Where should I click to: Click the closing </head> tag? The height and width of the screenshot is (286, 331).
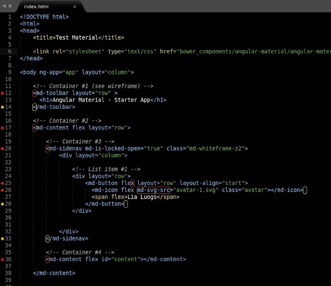pos(31,58)
